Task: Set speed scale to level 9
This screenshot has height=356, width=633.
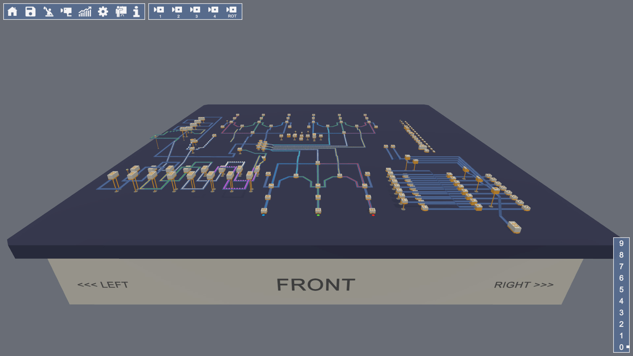Action: pyautogui.click(x=621, y=243)
